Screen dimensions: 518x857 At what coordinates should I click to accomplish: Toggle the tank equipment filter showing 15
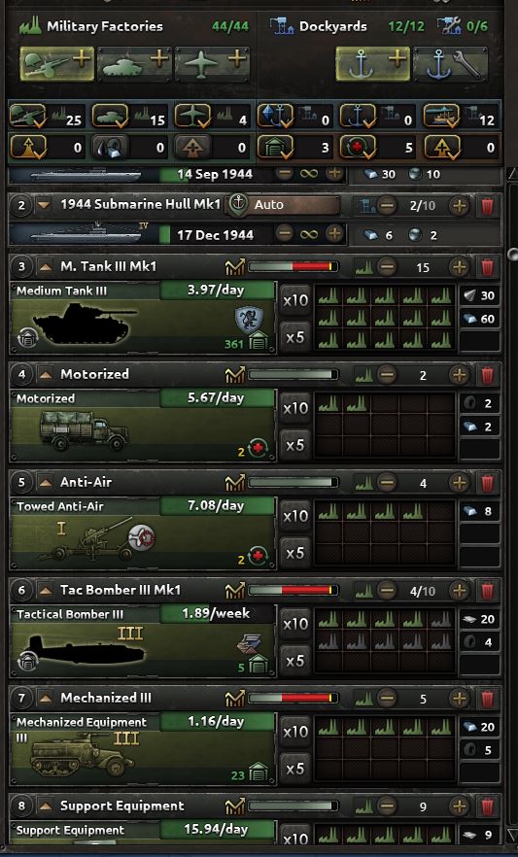click(x=130, y=117)
